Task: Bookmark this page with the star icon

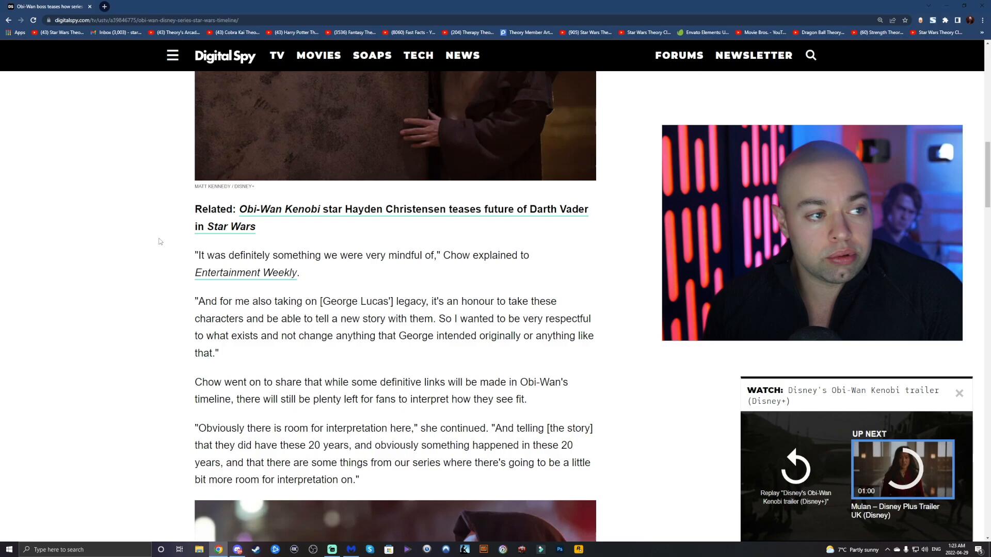Action: tap(905, 20)
